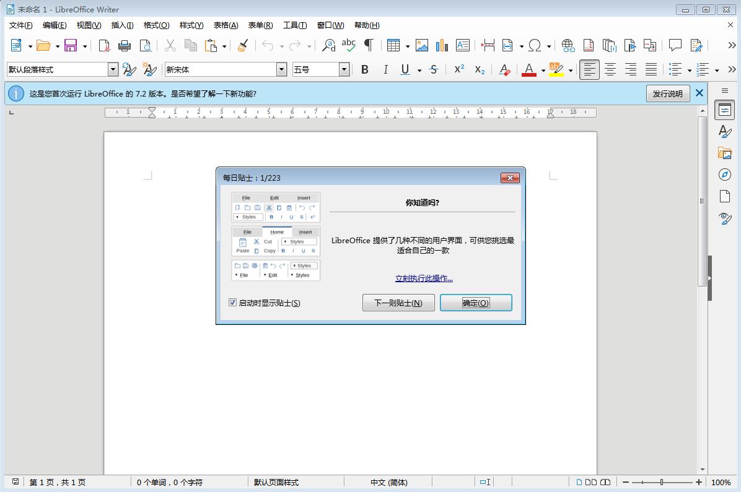Insert special character omega icon

click(535, 45)
